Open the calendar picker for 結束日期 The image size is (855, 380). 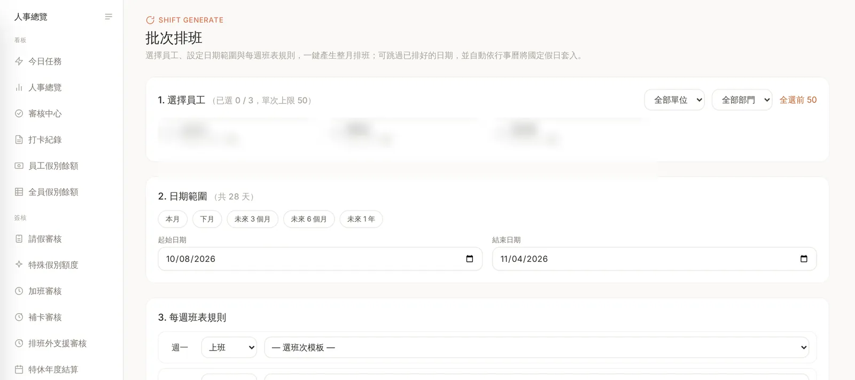[804, 259]
